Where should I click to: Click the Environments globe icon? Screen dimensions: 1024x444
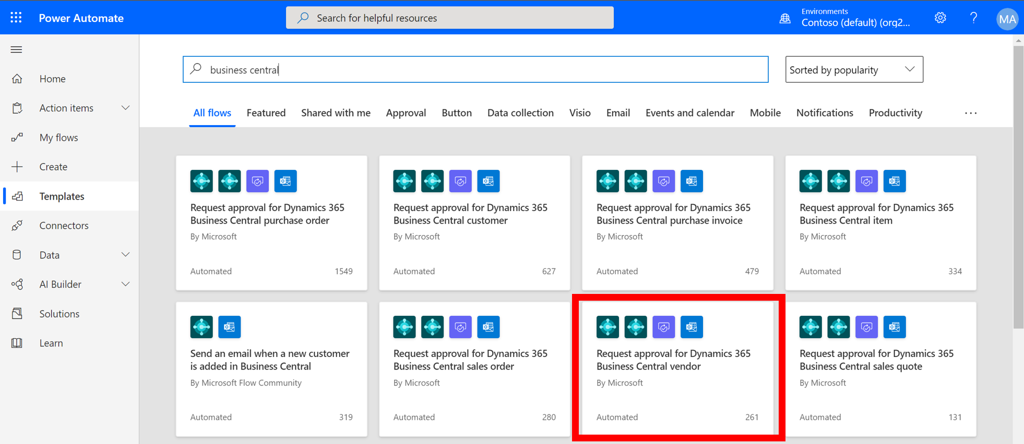coord(785,19)
